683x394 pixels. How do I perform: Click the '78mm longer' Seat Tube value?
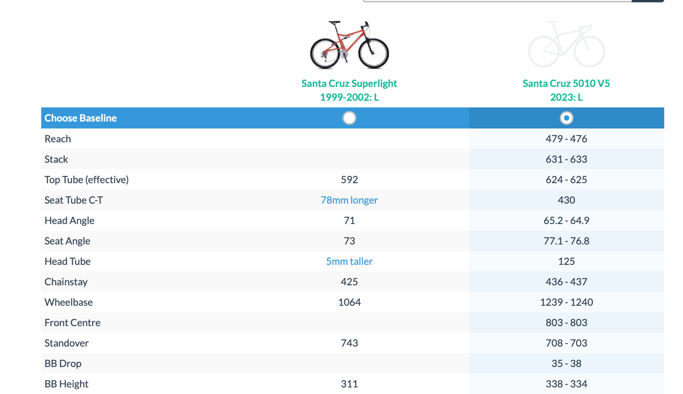pos(349,200)
